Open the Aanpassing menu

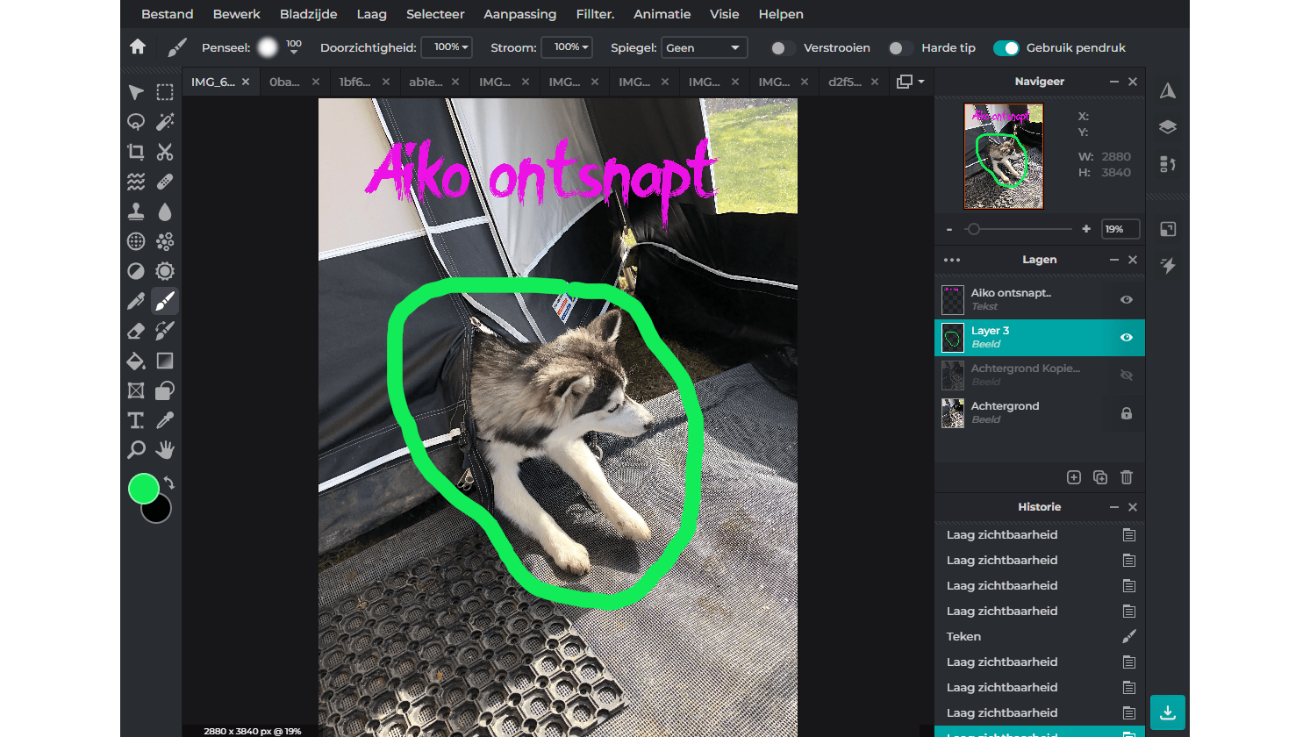coord(519,14)
